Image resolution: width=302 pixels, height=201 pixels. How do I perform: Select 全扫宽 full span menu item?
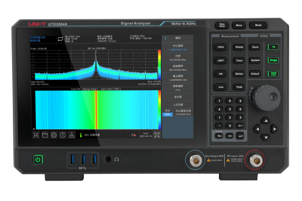point(177,97)
